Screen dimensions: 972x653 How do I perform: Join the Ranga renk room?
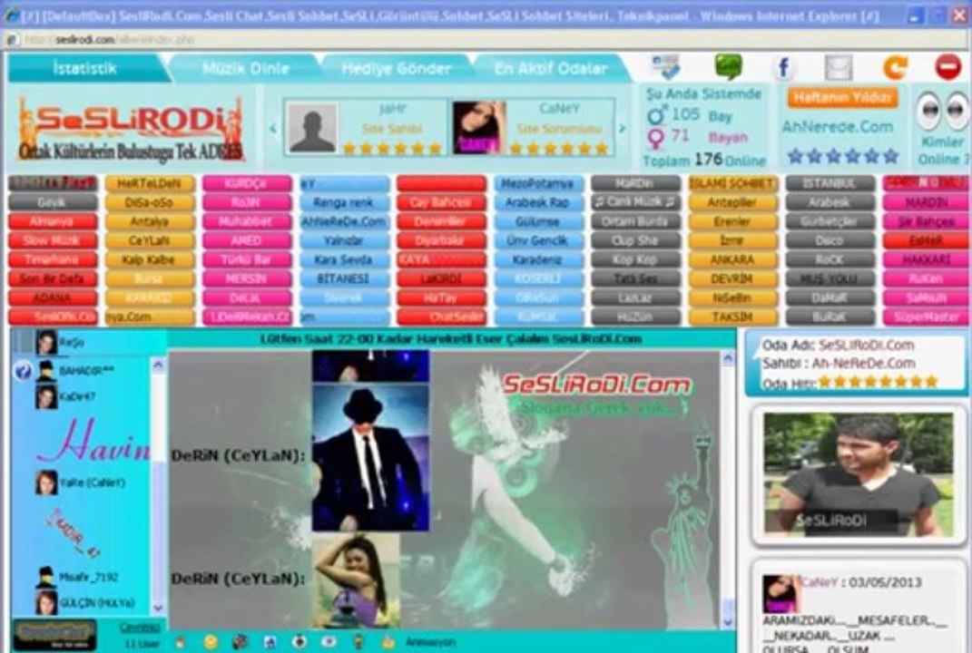[344, 202]
